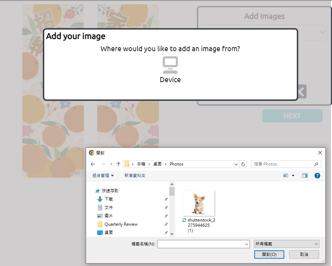Open the file dialog help icon

317,176
